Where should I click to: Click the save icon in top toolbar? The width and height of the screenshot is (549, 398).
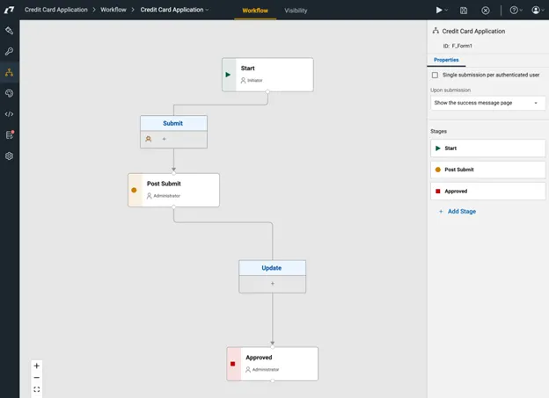click(x=465, y=10)
